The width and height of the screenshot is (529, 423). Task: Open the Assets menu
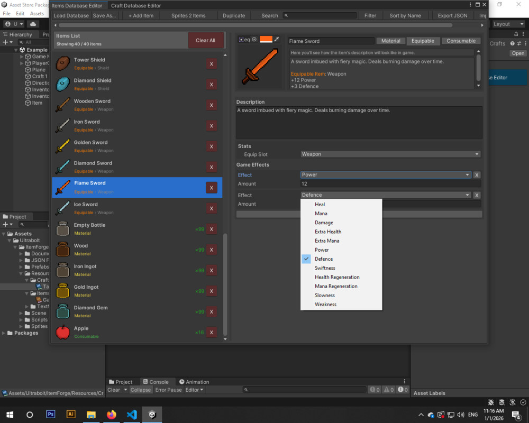point(37,13)
